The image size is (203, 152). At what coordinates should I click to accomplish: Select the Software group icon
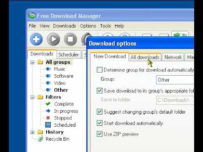pos(48,76)
